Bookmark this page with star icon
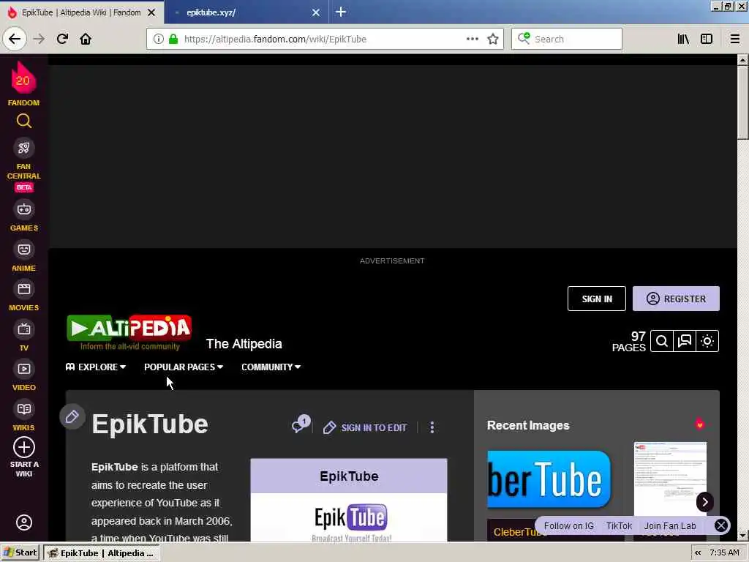This screenshot has width=749, height=562. click(493, 39)
